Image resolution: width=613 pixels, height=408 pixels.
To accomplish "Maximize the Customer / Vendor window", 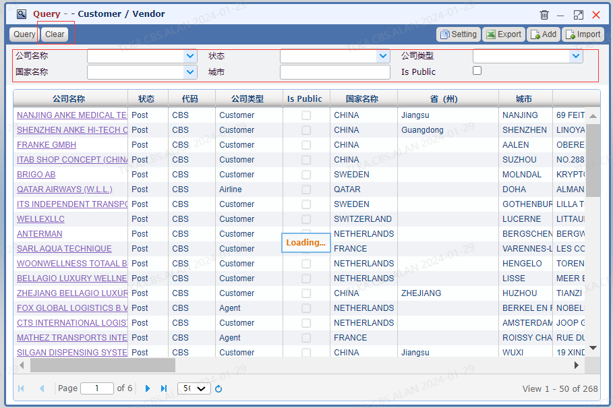I will (578, 15).
